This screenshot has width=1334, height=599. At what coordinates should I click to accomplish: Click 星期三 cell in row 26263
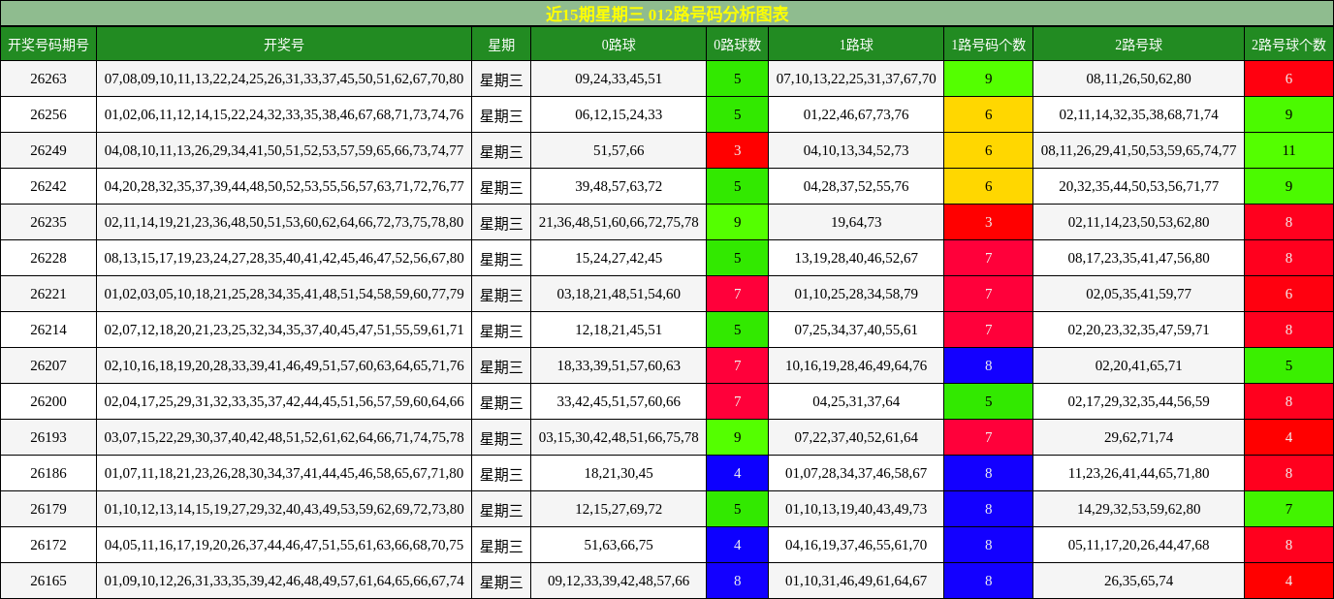[x=501, y=79]
